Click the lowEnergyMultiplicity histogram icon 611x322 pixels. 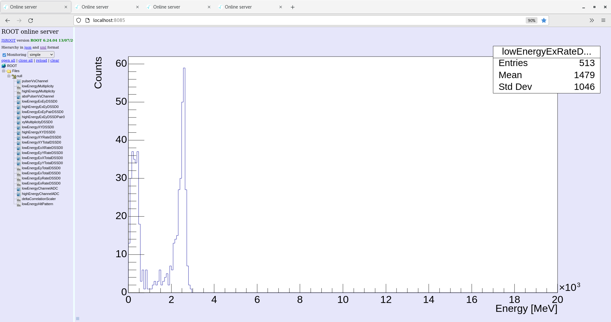(x=19, y=86)
